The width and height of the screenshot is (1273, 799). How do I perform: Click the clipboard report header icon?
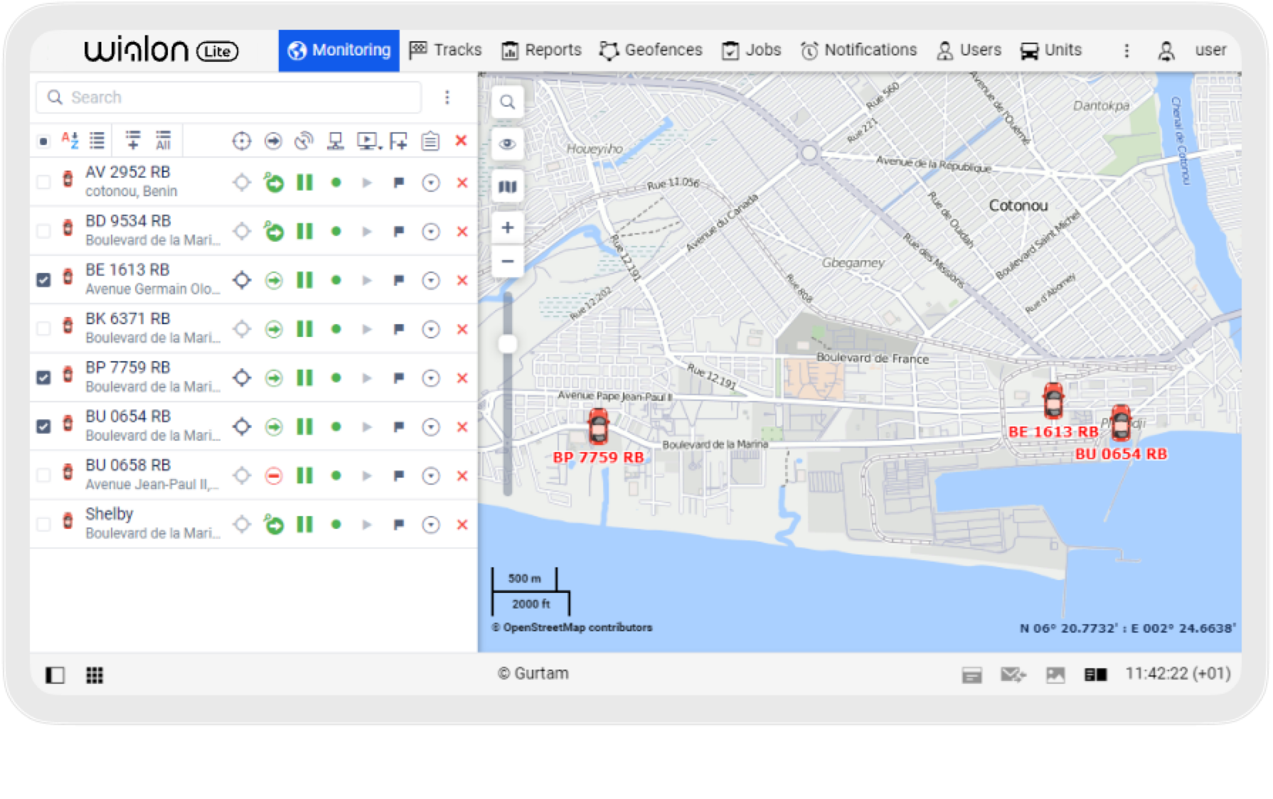tap(430, 141)
